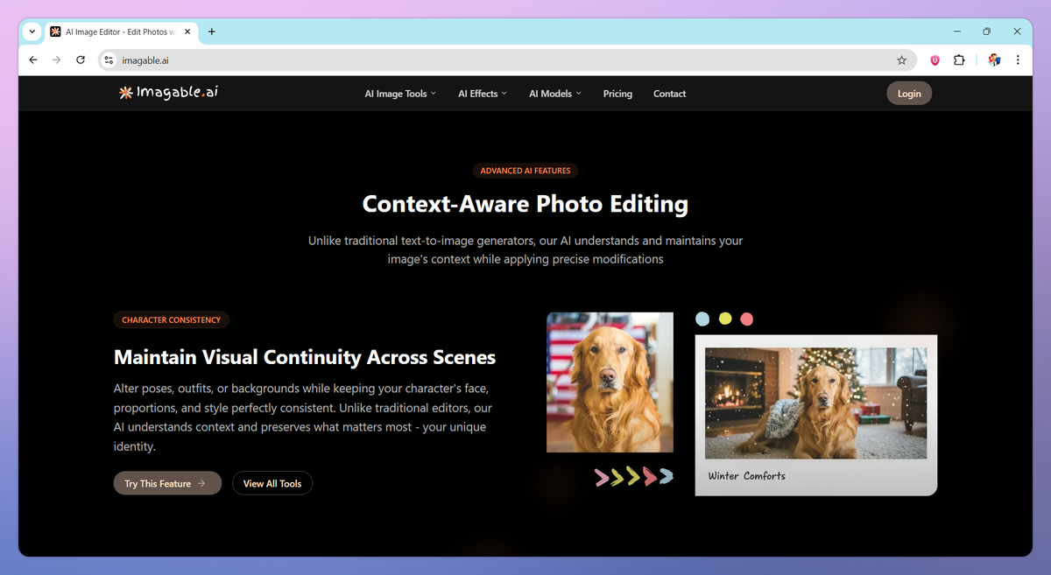Click the ad blocker shield icon
The width and height of the screenshot is (1051, 575).
[x=935, y=60]
